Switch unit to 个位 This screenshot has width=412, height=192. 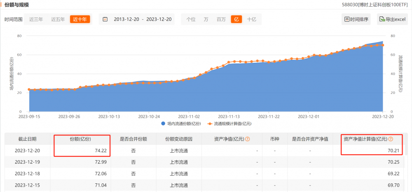click(191, 19)
